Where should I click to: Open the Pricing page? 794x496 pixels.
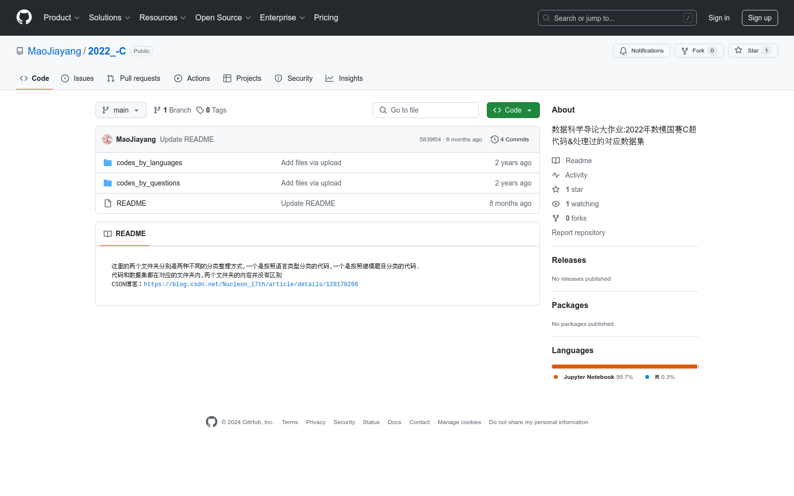point(326,17)
